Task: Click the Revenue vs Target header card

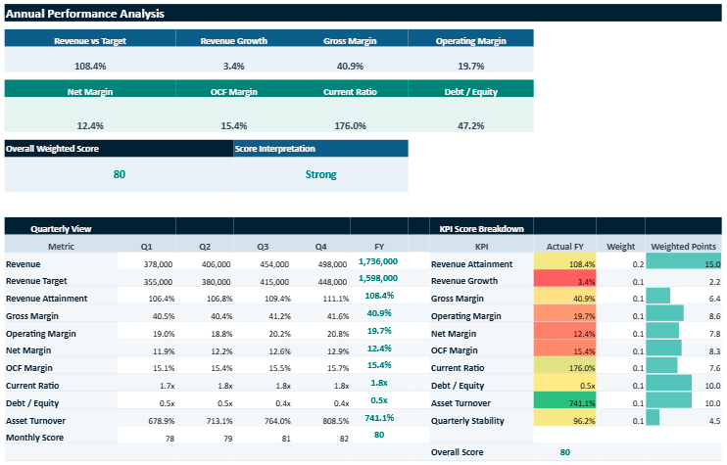Action: coord(90,41)
